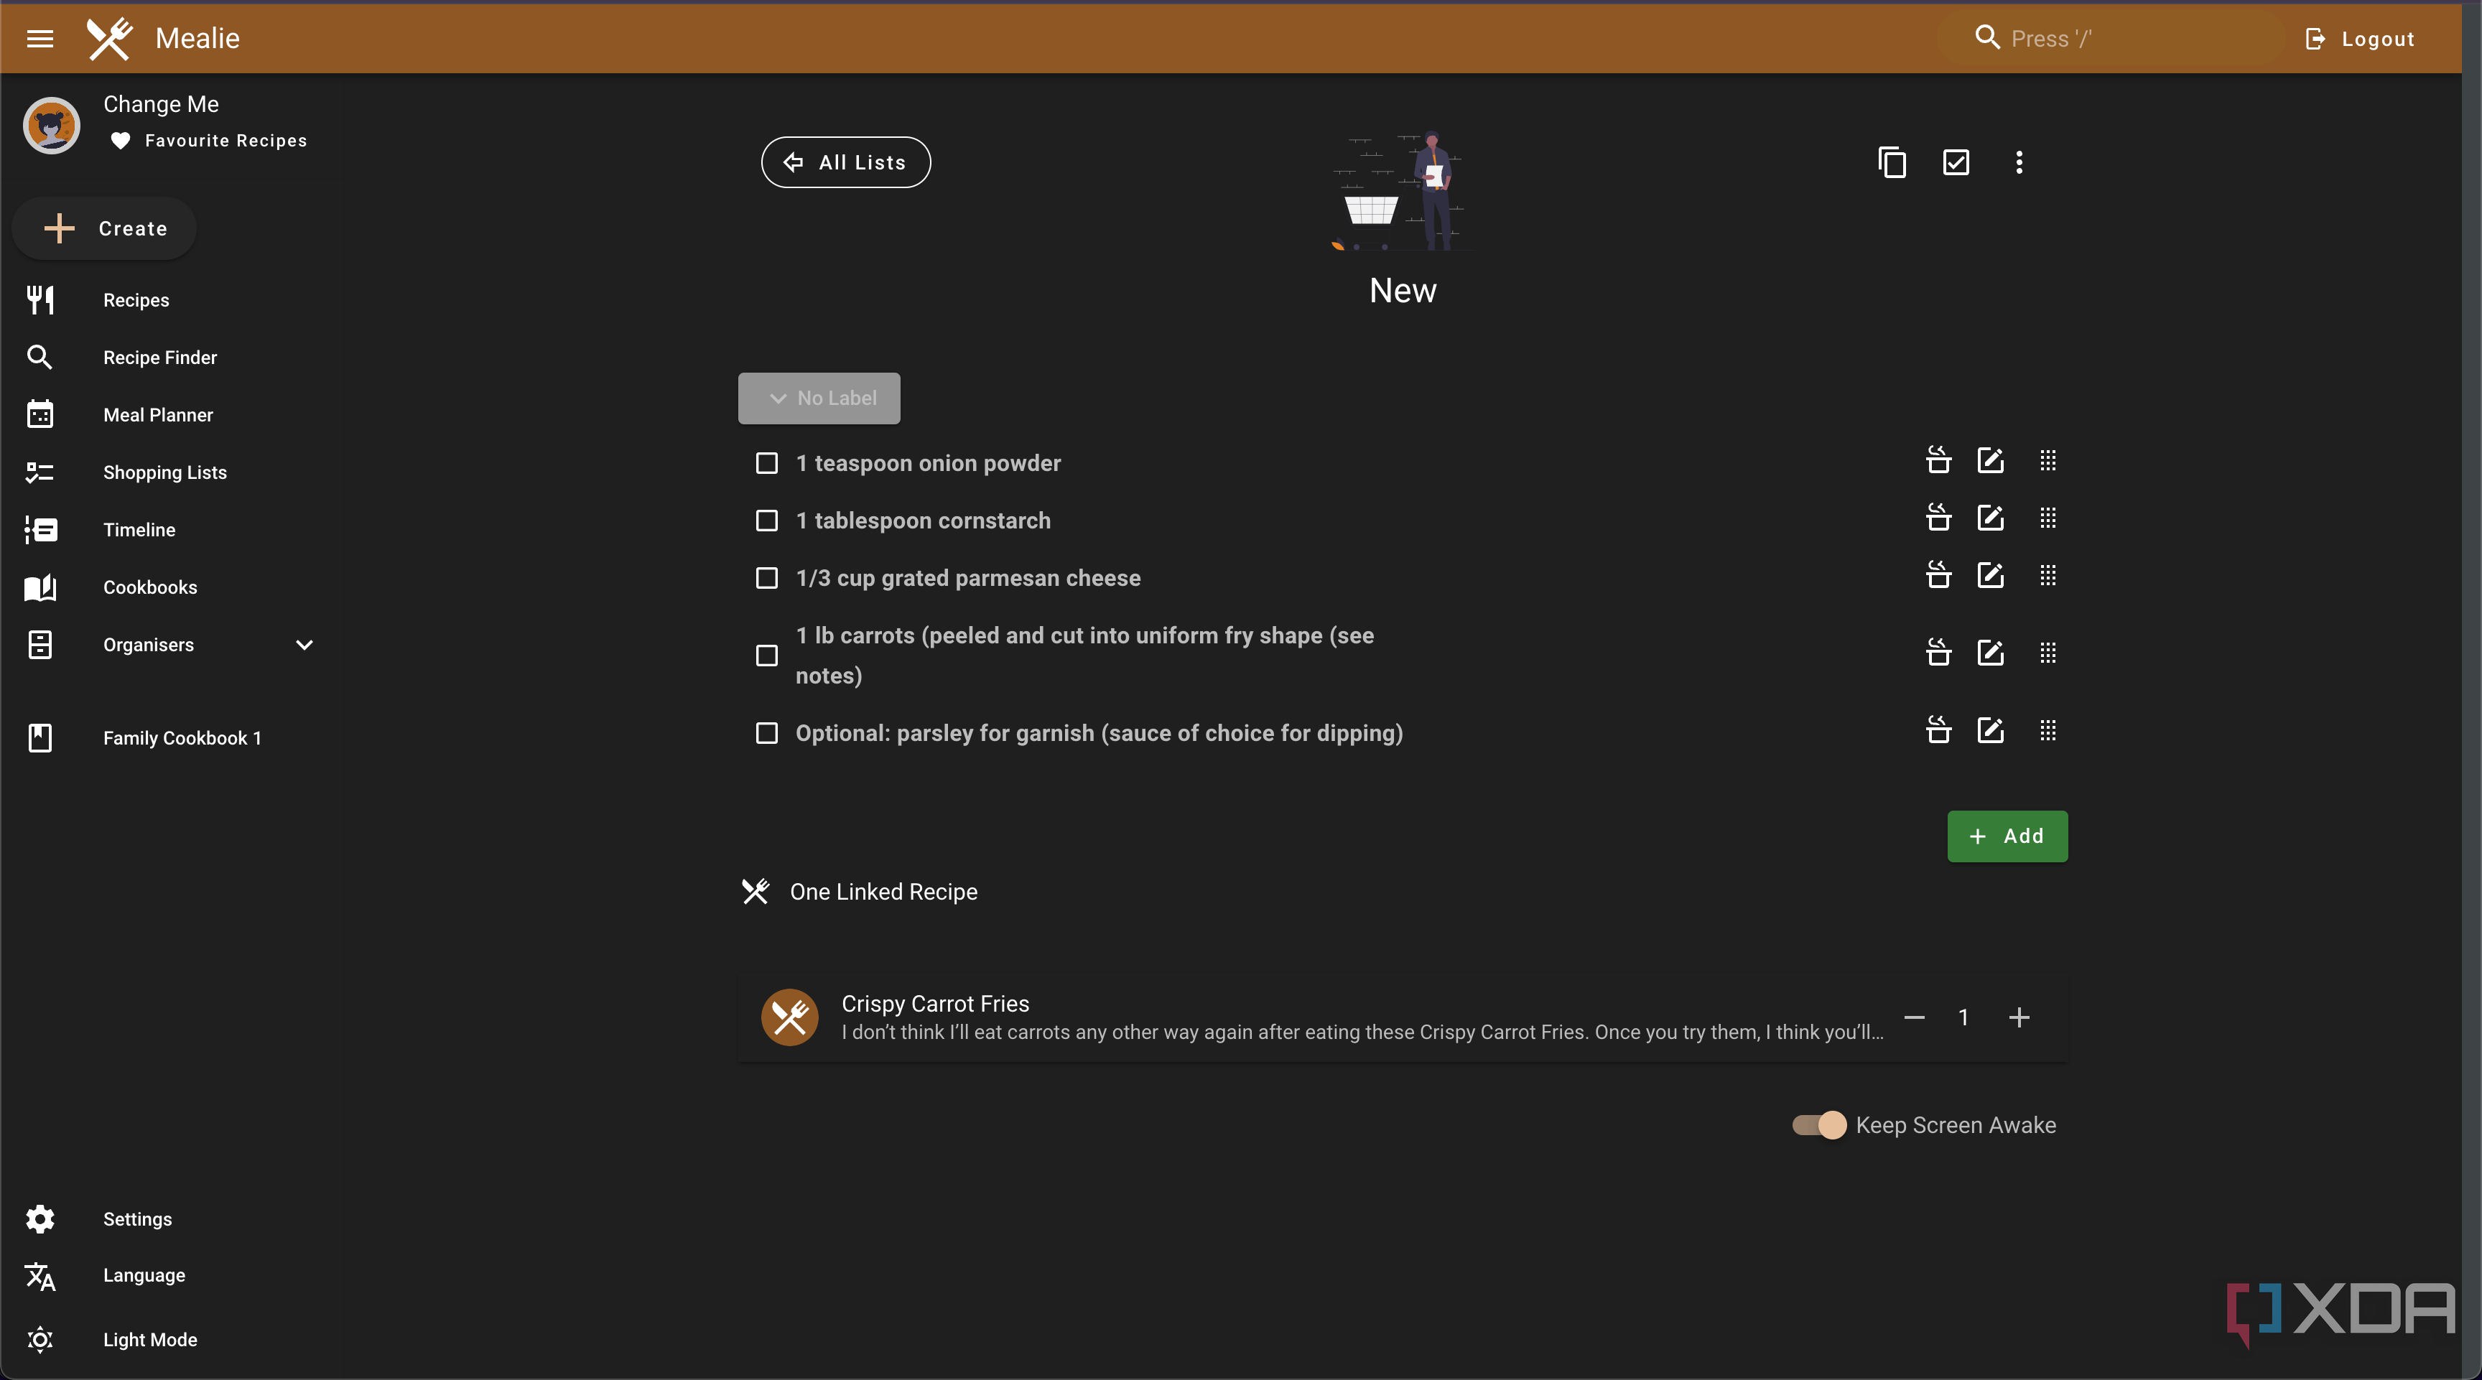Click the check all items icon
The image size is (2482, 1380).
tap(1956, 162)
